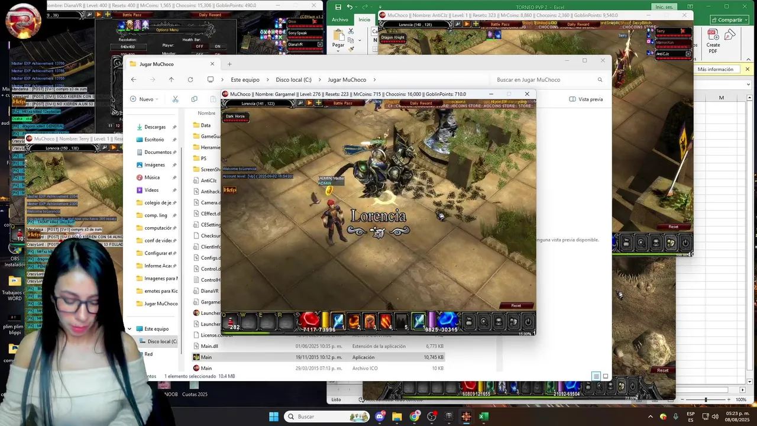This screenshot has width=757, height=426.
Task: Open Archivo tab in Excel
Action: click(x=340, y=20)
